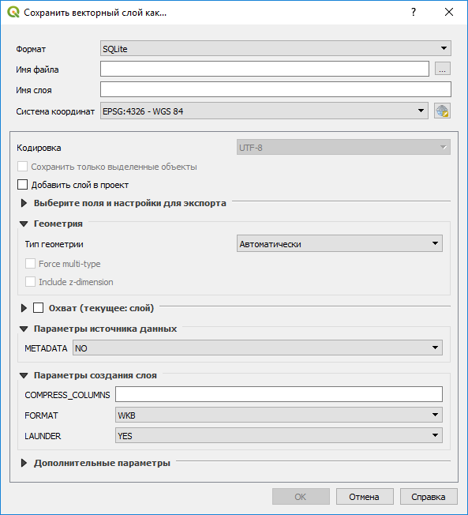Close the save vector layer dialog

click(448, 12)
